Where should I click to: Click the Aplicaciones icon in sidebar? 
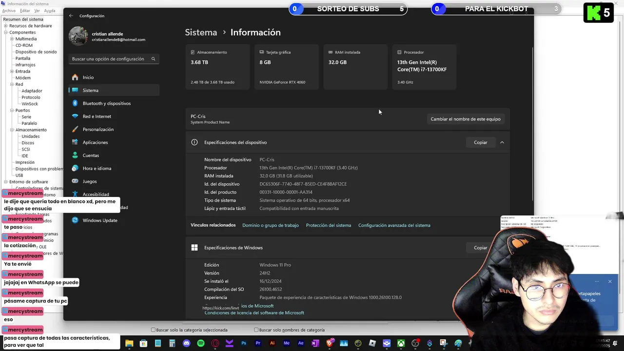(75, 142)
